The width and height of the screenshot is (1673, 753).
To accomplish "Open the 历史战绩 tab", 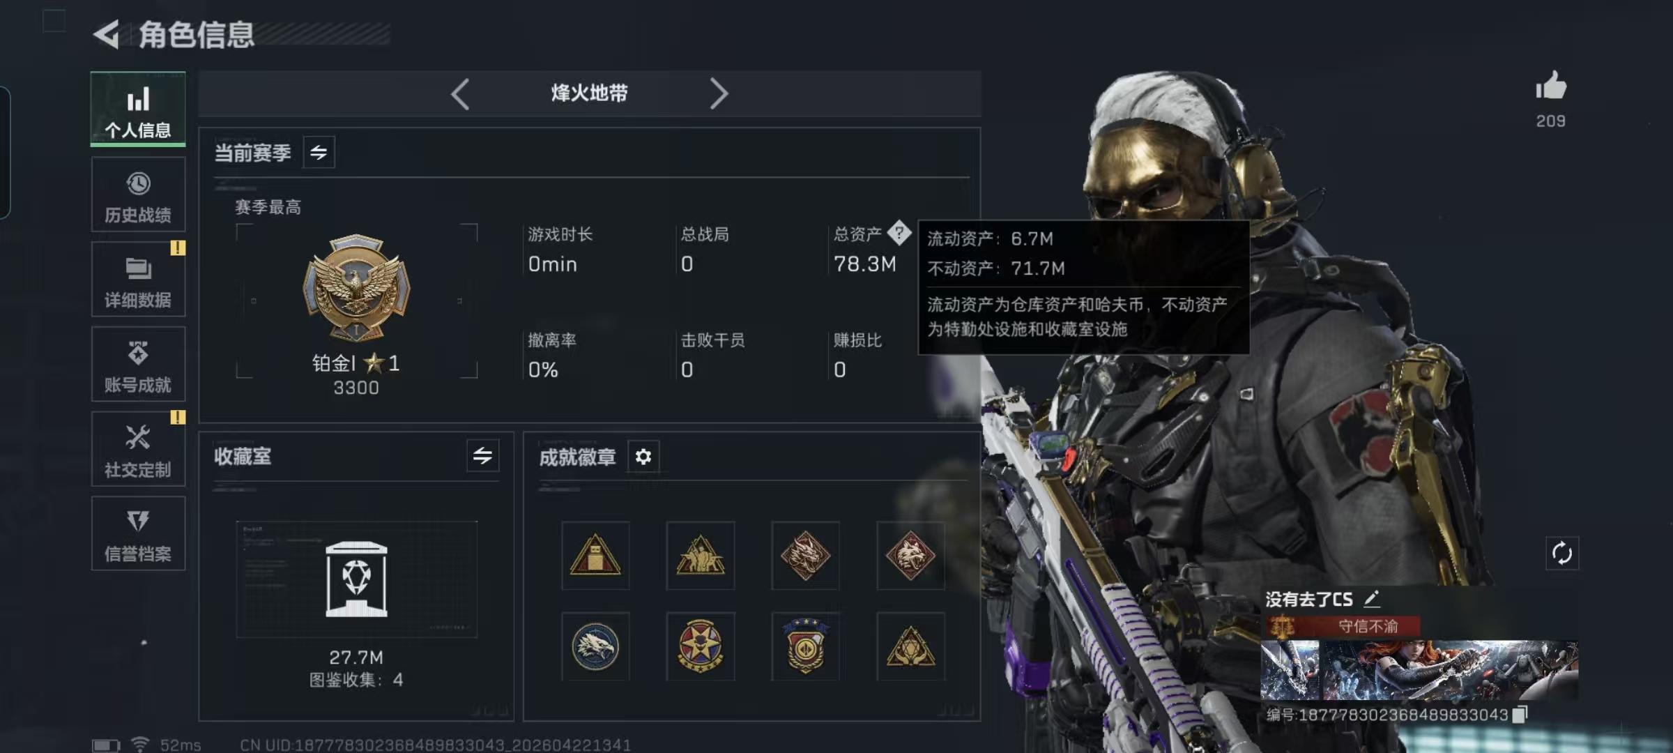I will [x=138, y=195].
